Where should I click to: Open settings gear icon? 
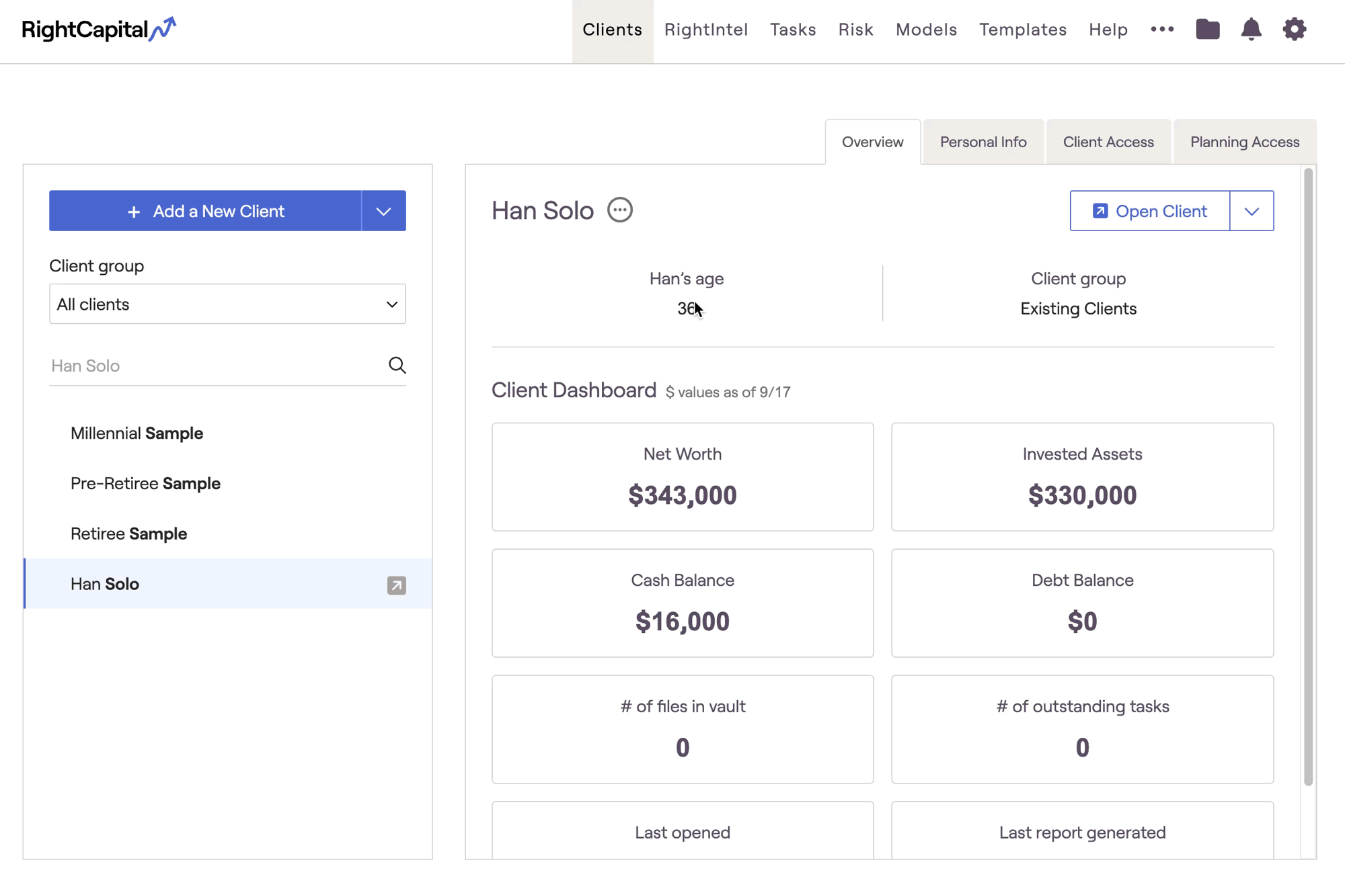click(1294, 29)
